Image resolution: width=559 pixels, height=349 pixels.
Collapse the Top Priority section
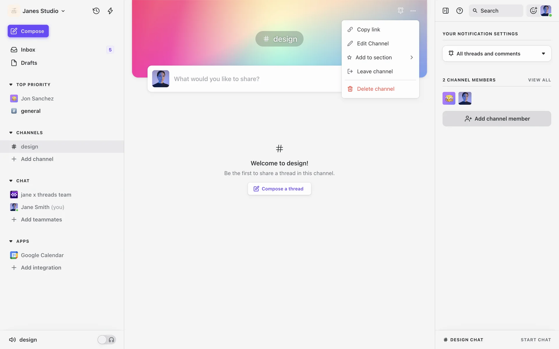(11, 85)
